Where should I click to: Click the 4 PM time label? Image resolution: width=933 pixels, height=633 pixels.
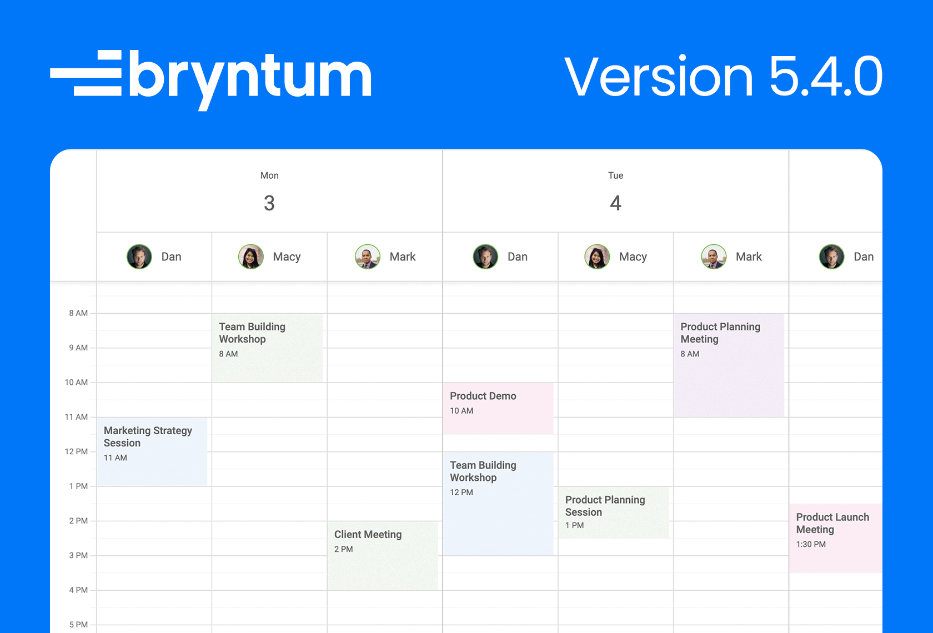coord(78,590)
